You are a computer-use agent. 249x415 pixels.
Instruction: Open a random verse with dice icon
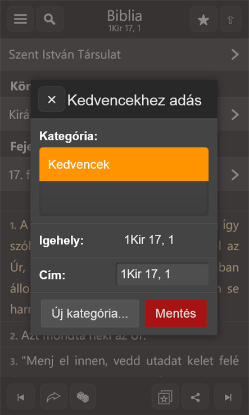point(83,397)
